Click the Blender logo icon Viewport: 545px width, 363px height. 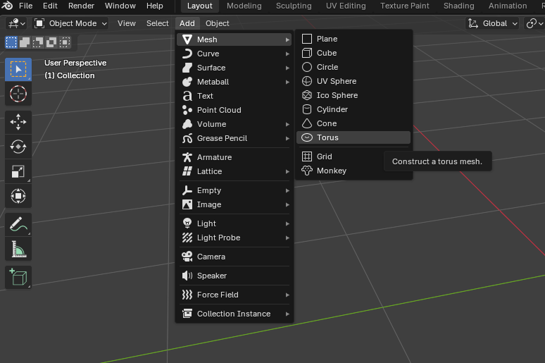[7, 6]
